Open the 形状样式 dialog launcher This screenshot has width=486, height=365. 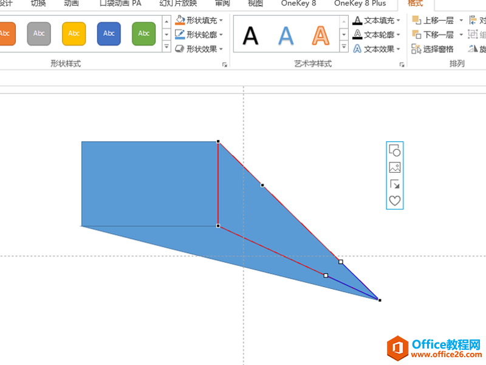225,64
